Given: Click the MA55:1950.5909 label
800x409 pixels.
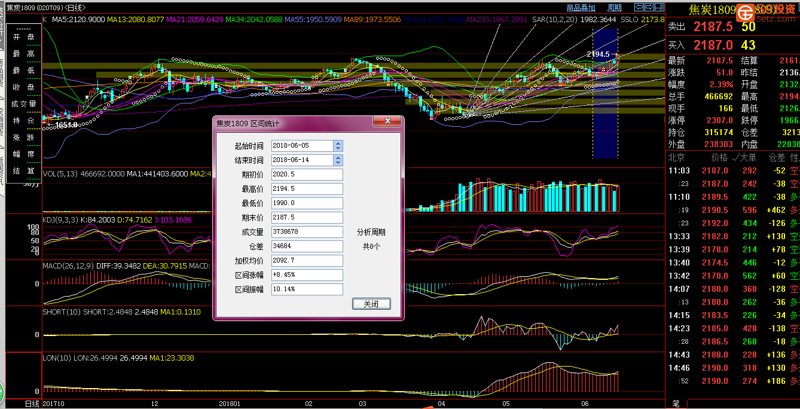Looking at the screenshot, I should click(x=313, y=20).
